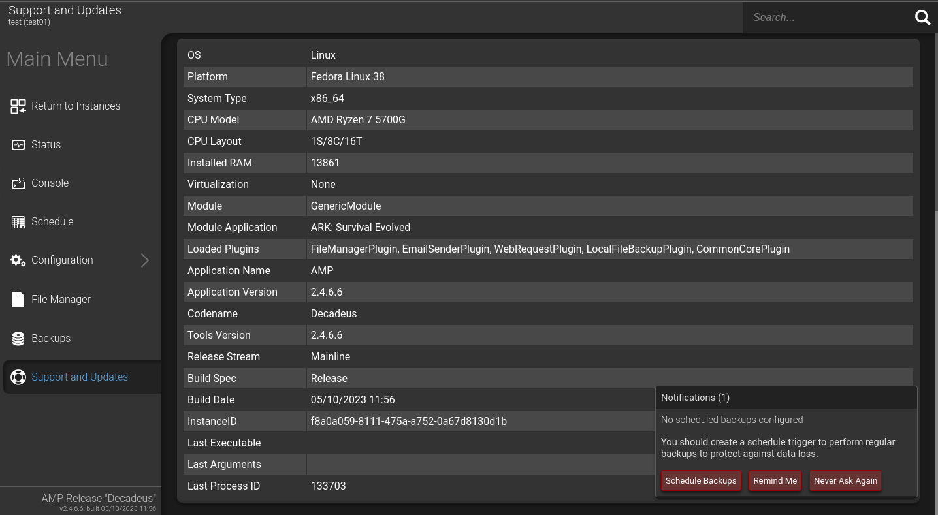The width and height of the screenshot is (938, 515).
Task: Click the Application Name value AMP
Action: point(322,271)
